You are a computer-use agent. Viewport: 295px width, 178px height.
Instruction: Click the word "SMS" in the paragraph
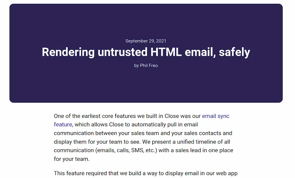[x=137, y=150]
